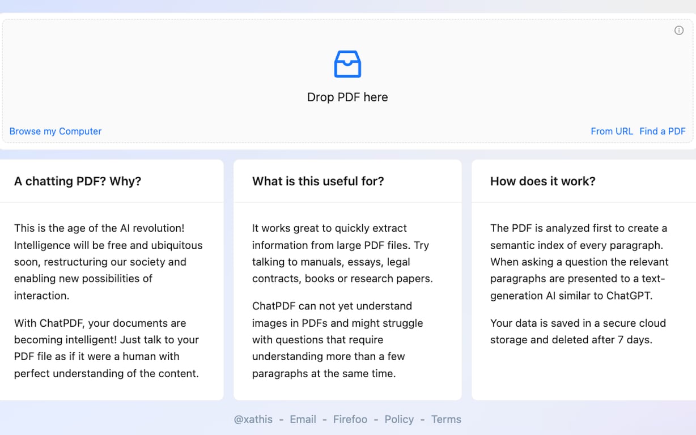Visit the @xathis footer link

[253, 419]
